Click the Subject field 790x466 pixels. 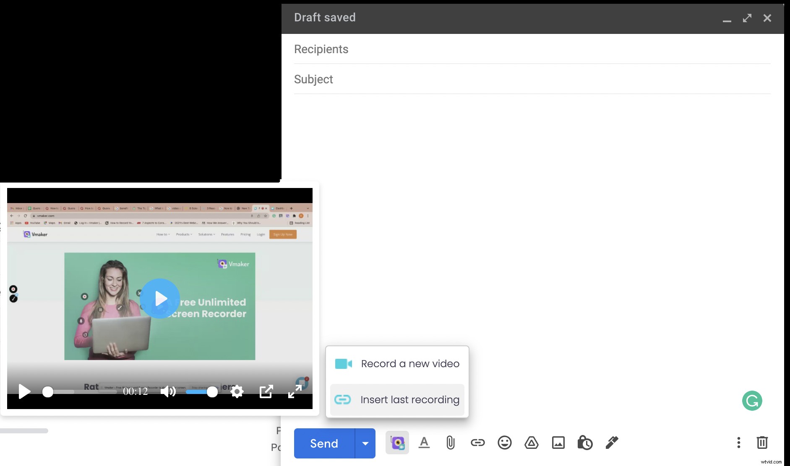click(420, 79)
